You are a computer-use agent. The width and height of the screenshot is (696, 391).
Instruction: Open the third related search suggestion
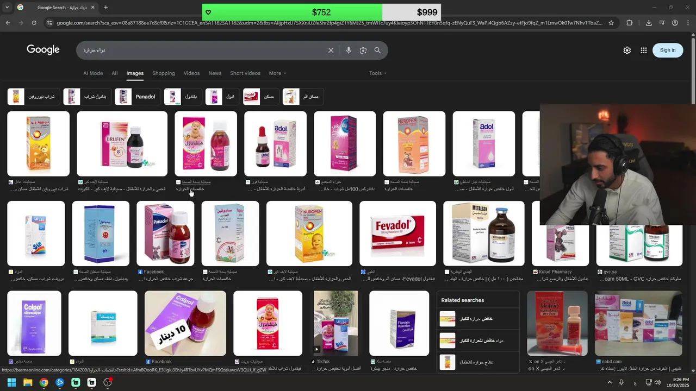pos(477,362)
